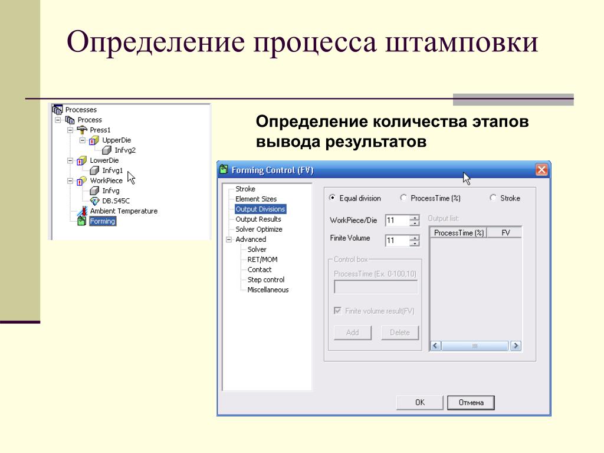This screenshot has height=453, width=604.
Task: Click the WorkPiece object icon
Action: (81, 180)
